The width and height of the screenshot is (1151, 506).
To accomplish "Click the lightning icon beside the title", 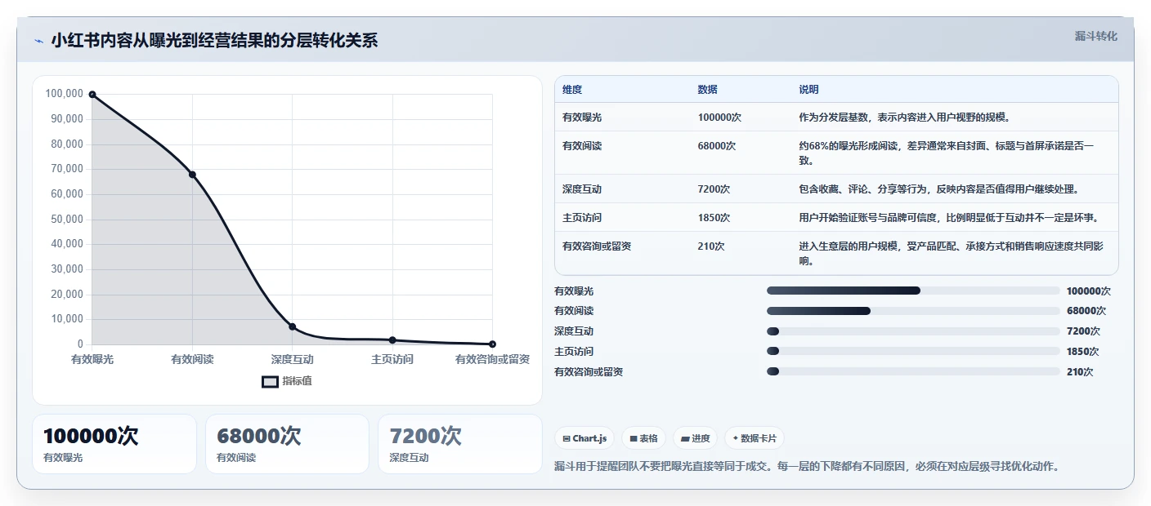I will click(x=38, y=41).
